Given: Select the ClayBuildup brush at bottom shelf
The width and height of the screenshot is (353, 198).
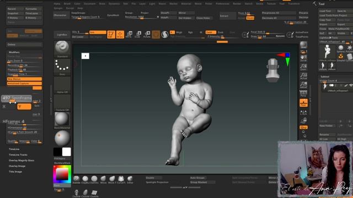Looking at the screenshot, I should click(85, 180).
